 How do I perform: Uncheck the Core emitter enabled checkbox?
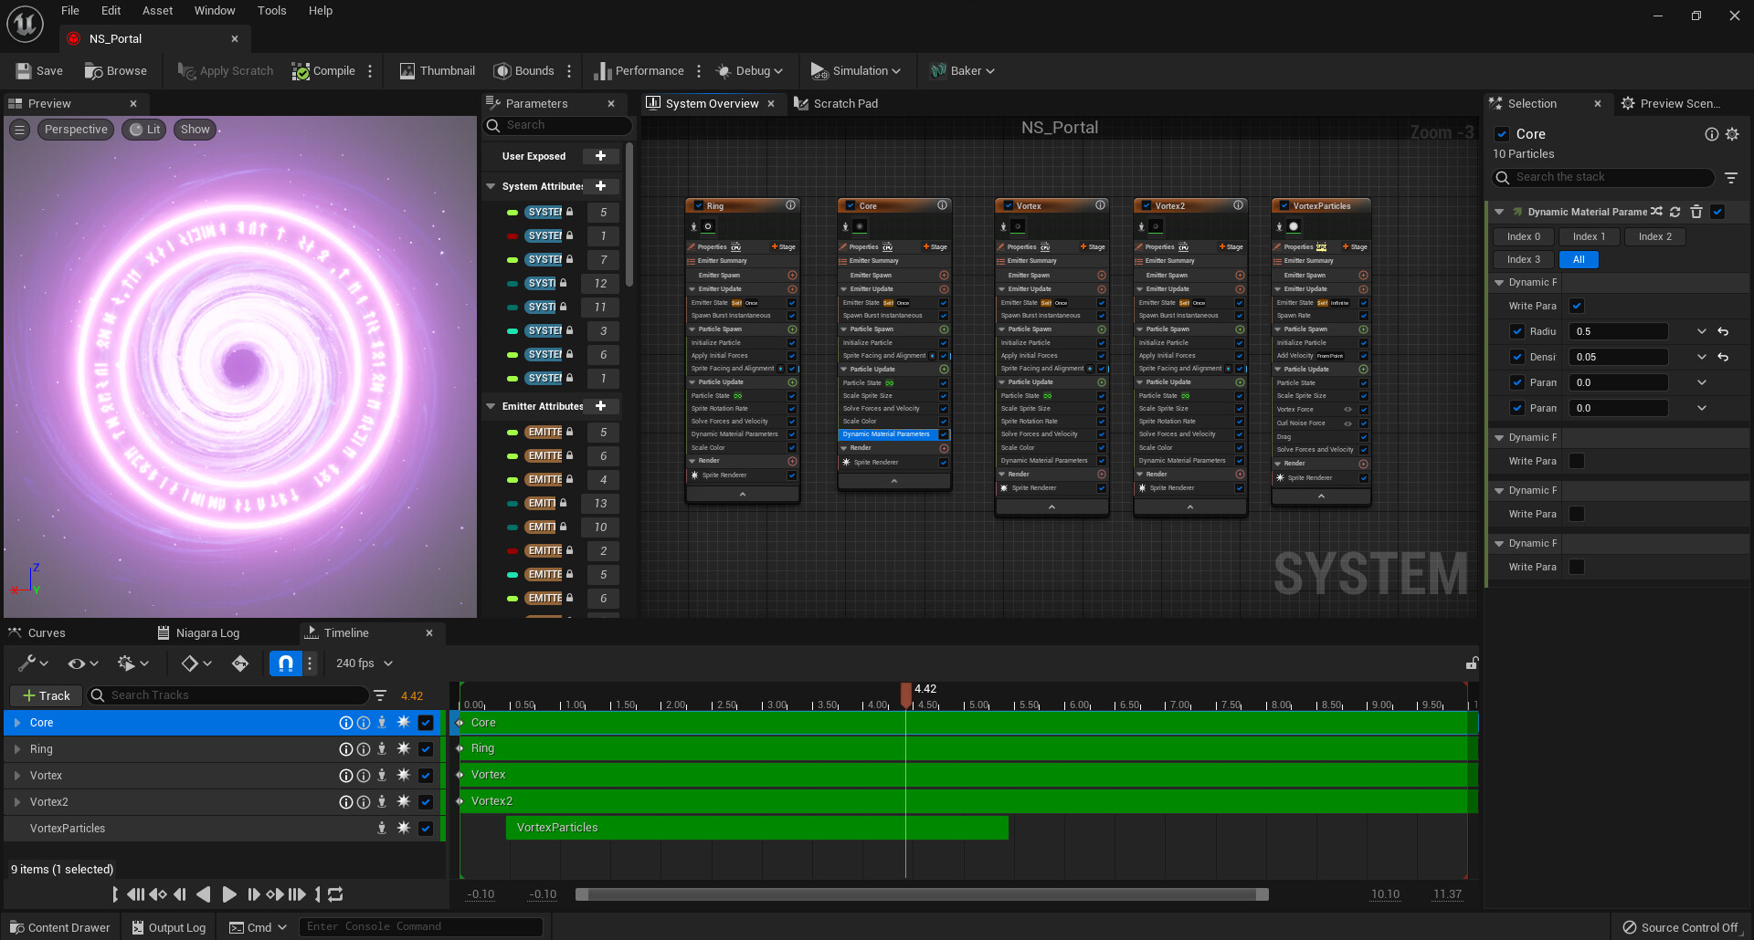point(1502,134)
